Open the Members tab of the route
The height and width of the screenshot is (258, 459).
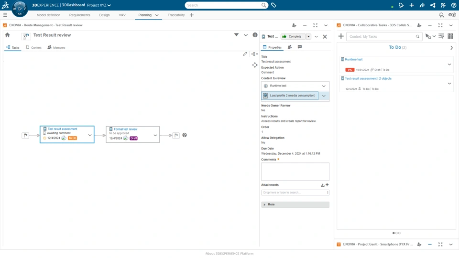coord(56,47)
